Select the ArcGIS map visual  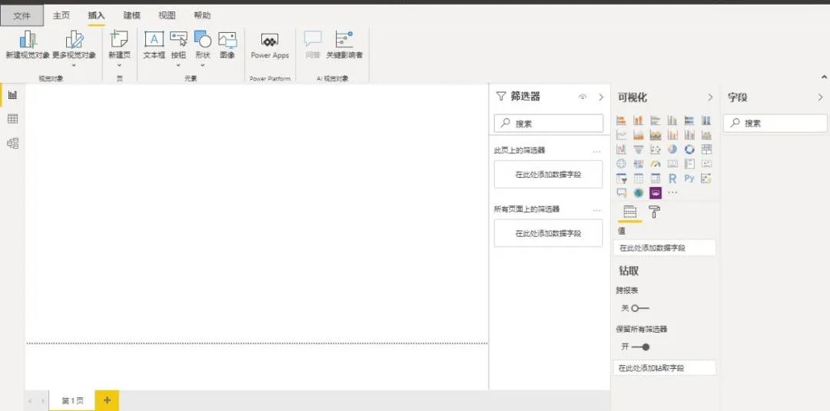click(639, 192)
